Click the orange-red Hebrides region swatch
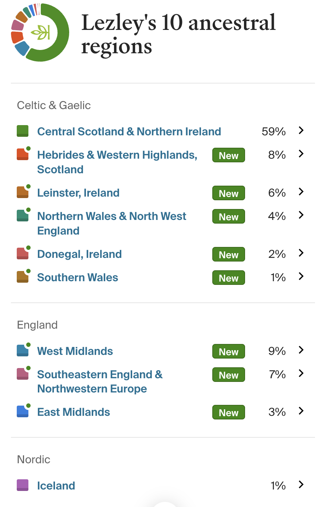The width and height of the screenshot is (327, 507). [23, 154]
